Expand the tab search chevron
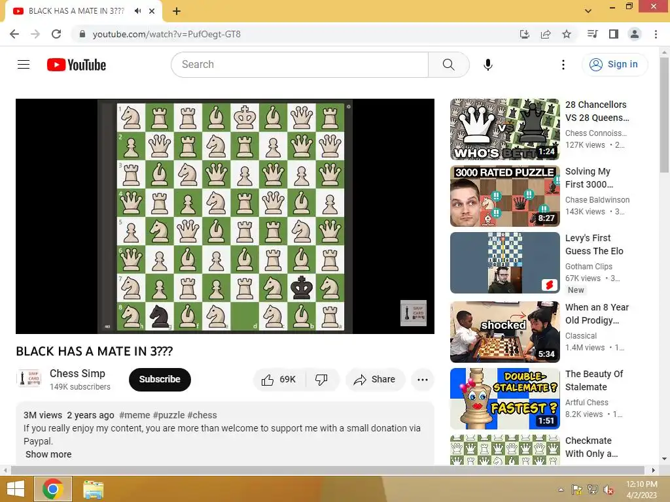 (x=588, y=11)
